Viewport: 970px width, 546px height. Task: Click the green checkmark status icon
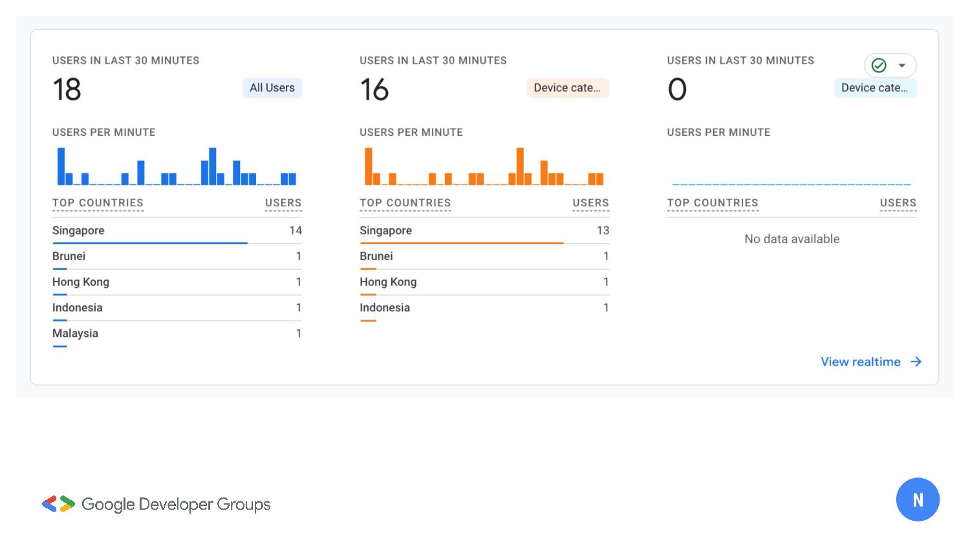(879, 65)
